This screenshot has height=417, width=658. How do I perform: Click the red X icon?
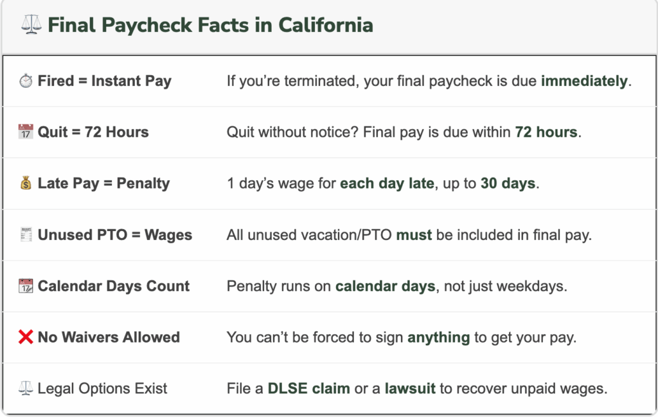(x=26, y=337)
